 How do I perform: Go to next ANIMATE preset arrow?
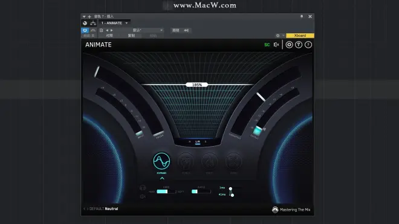(x=87, y=209)
